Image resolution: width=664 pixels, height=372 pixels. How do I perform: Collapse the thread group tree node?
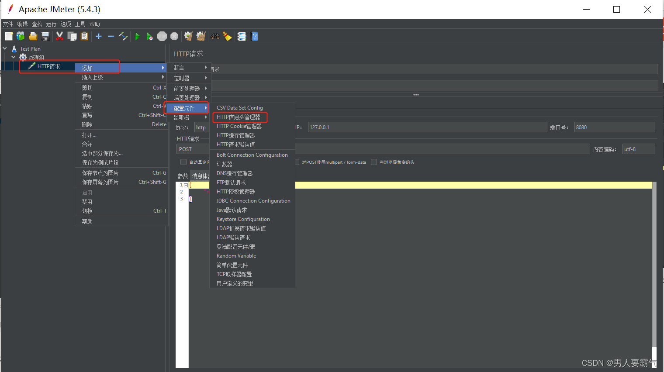[14, 57]
